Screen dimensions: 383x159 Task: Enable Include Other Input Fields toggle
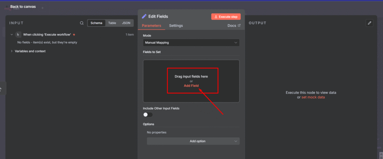click(148, 115)
